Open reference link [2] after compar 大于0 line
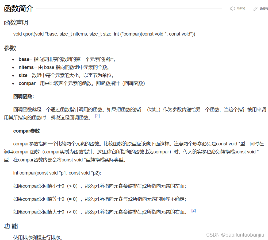Screen dimensions: 268x240 click(193, 210)
